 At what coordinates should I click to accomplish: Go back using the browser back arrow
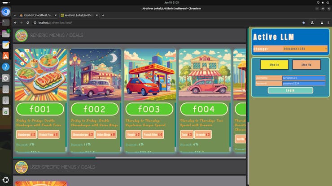15,22
